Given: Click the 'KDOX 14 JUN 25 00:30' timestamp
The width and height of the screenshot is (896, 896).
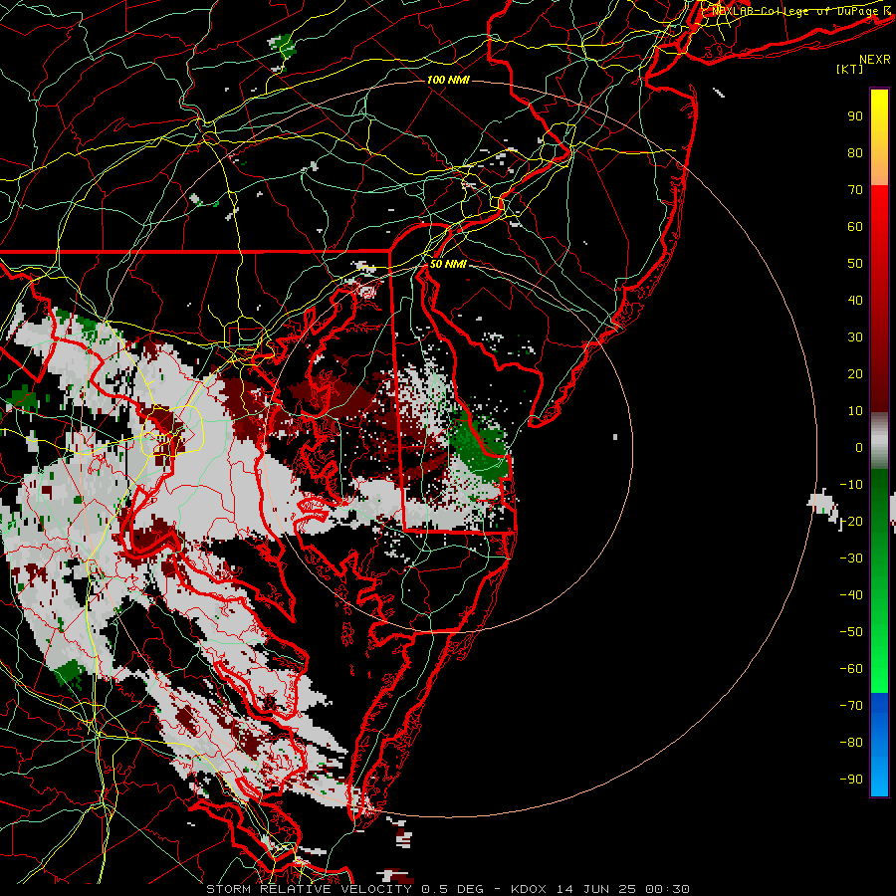Looking at the screenshot, I should click(600, 889).
